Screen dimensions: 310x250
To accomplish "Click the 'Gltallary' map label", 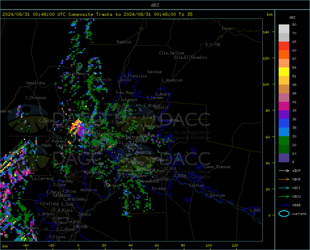I will 49,204.
